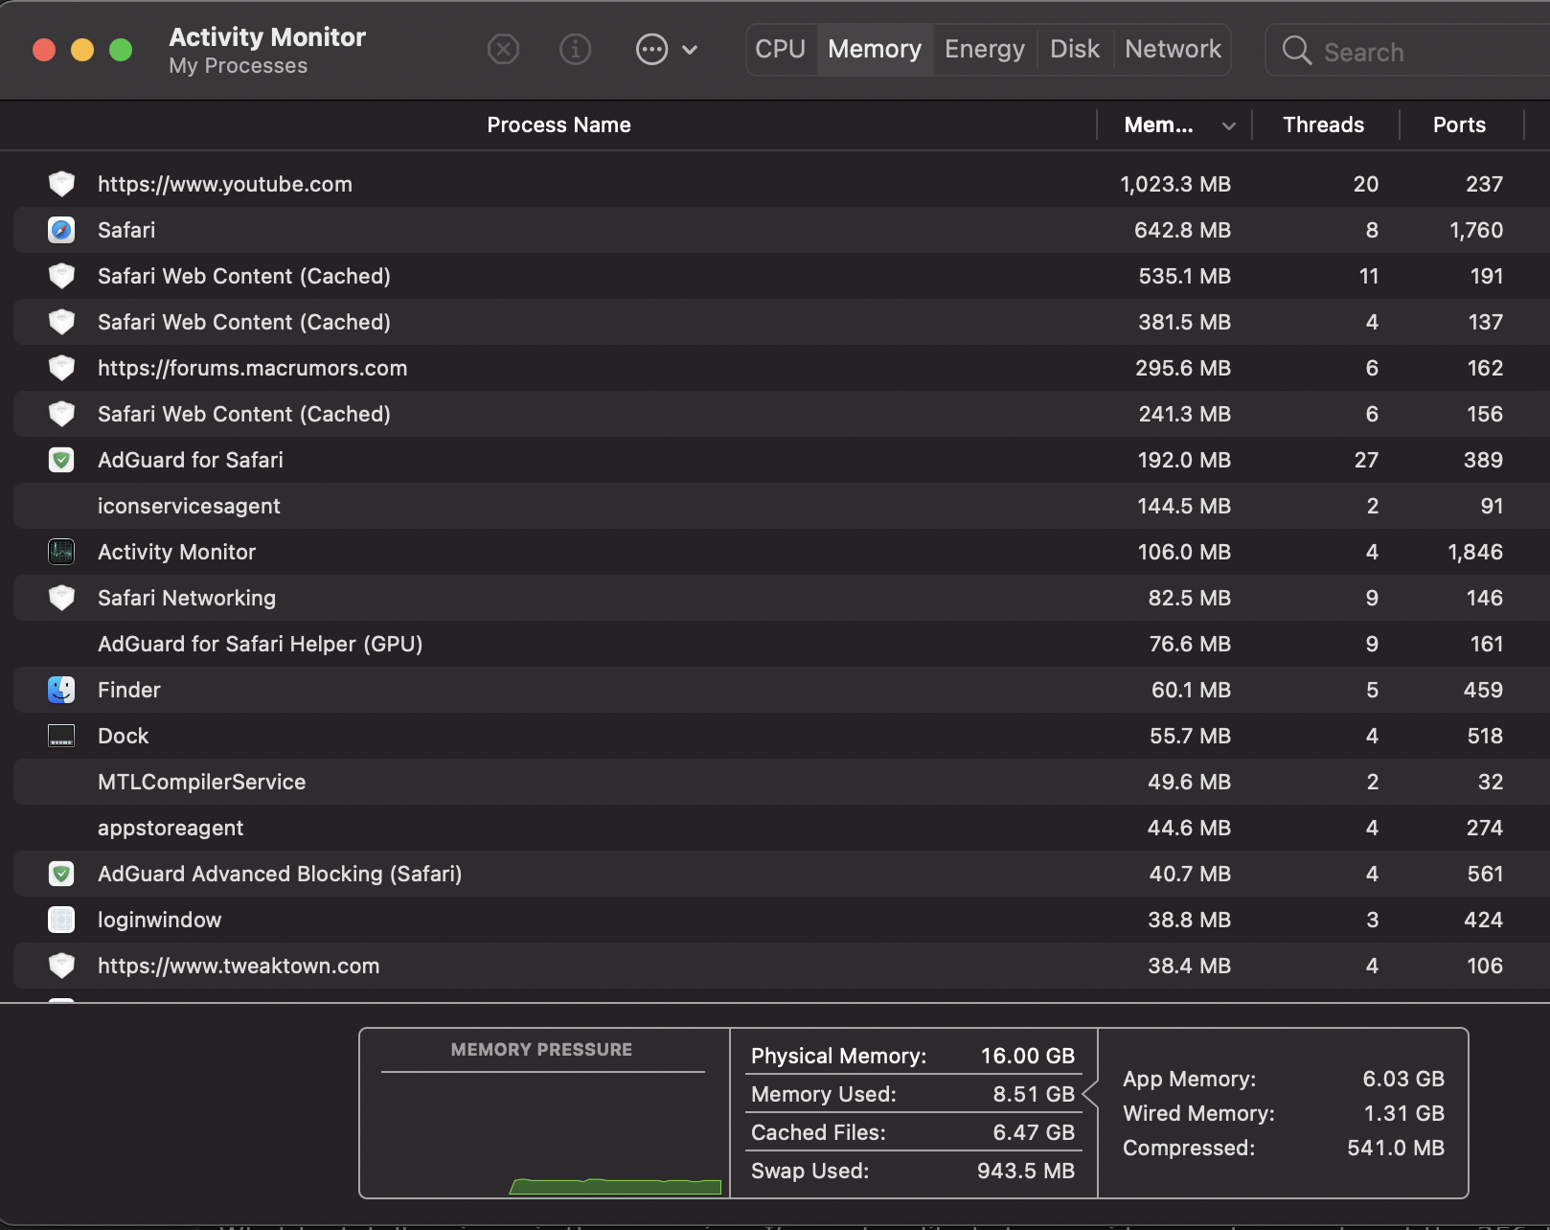The image size is (1550, 1230).
Task: Click shield icon for 381.5 MB Safari Web Content
Action: click(61, 322)
